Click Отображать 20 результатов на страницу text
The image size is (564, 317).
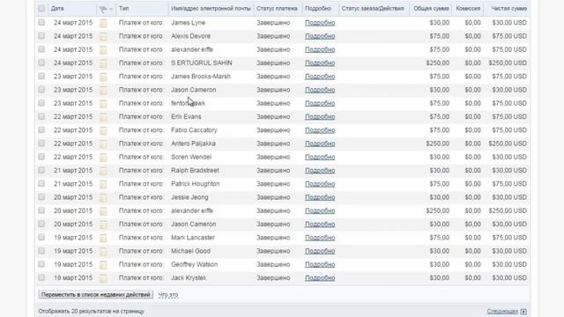coord(92,311)
